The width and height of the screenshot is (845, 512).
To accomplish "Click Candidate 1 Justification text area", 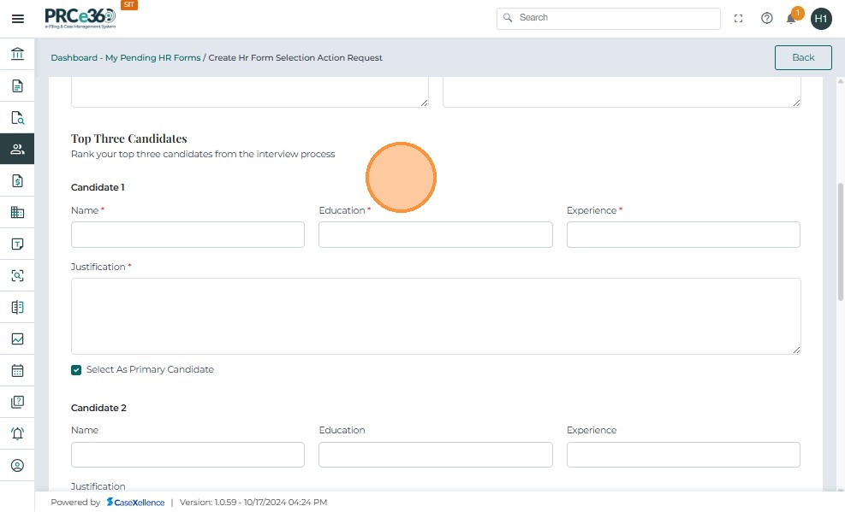I will pyautogui.click(x=436, y=315).
